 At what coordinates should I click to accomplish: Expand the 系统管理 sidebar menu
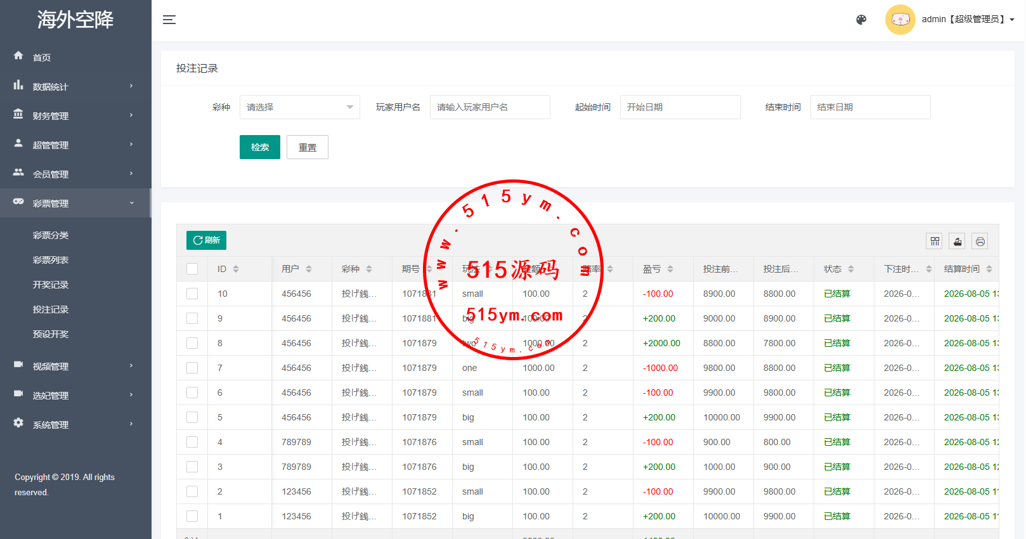(x=75, y=424)
